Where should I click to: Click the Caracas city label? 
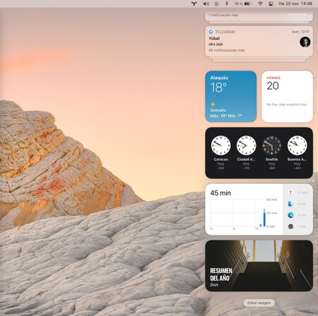click(220, 159)
